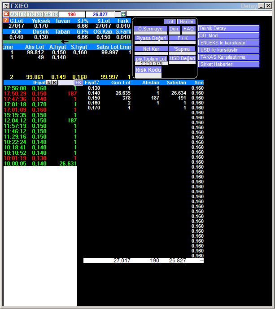The height and width of the screenshot is (309, 275).
Task: Toggle the small K filter button
Action: [x=54, y=83]
